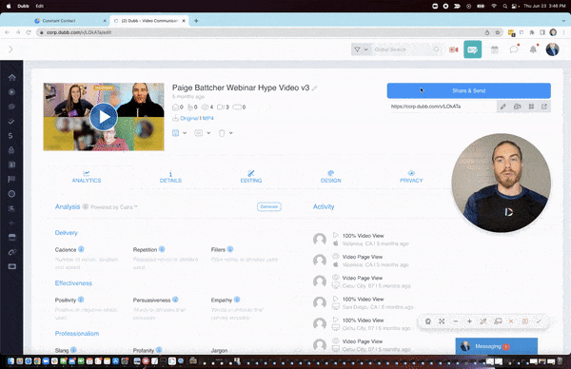Screen dimensions: 571x369
Task: Expand dropdown arrow of first icon under Original link
Action: (185, 133)
